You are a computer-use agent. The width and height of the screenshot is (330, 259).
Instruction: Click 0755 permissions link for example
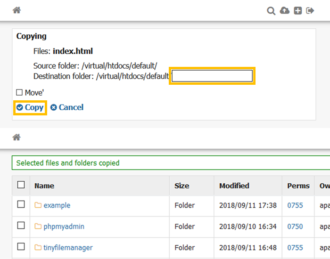(295, 205)
